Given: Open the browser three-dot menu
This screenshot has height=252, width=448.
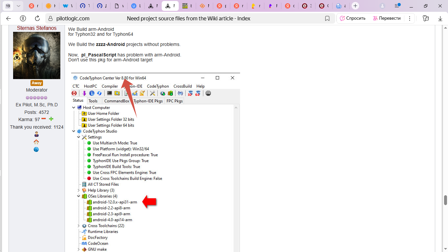Looking at the screenshot, I should pos(410,18).
